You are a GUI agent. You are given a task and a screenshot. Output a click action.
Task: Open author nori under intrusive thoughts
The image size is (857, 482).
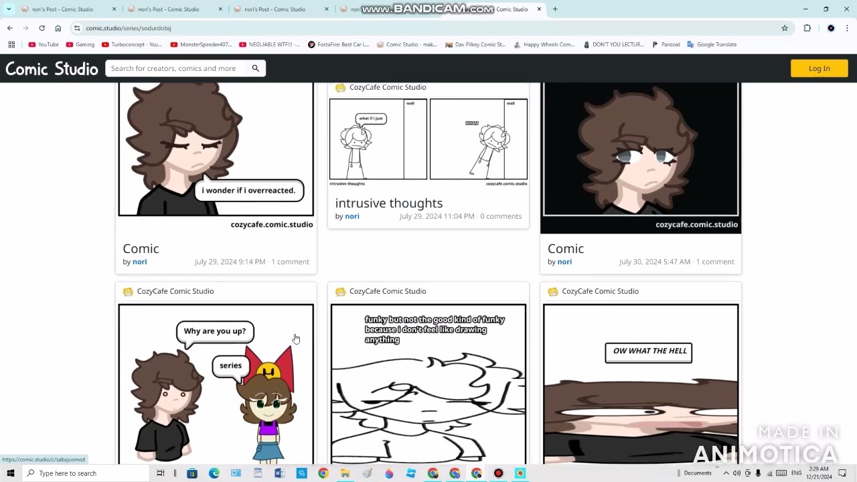352,216
